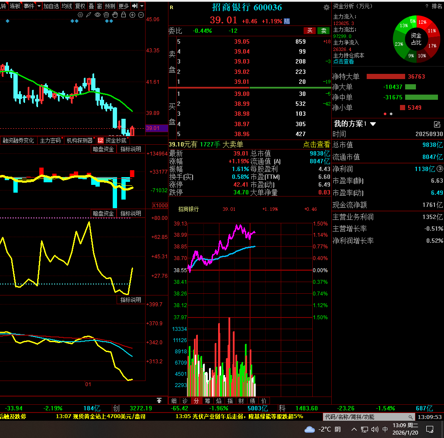Toggle the chart lock icon

[x=124, y=15]
